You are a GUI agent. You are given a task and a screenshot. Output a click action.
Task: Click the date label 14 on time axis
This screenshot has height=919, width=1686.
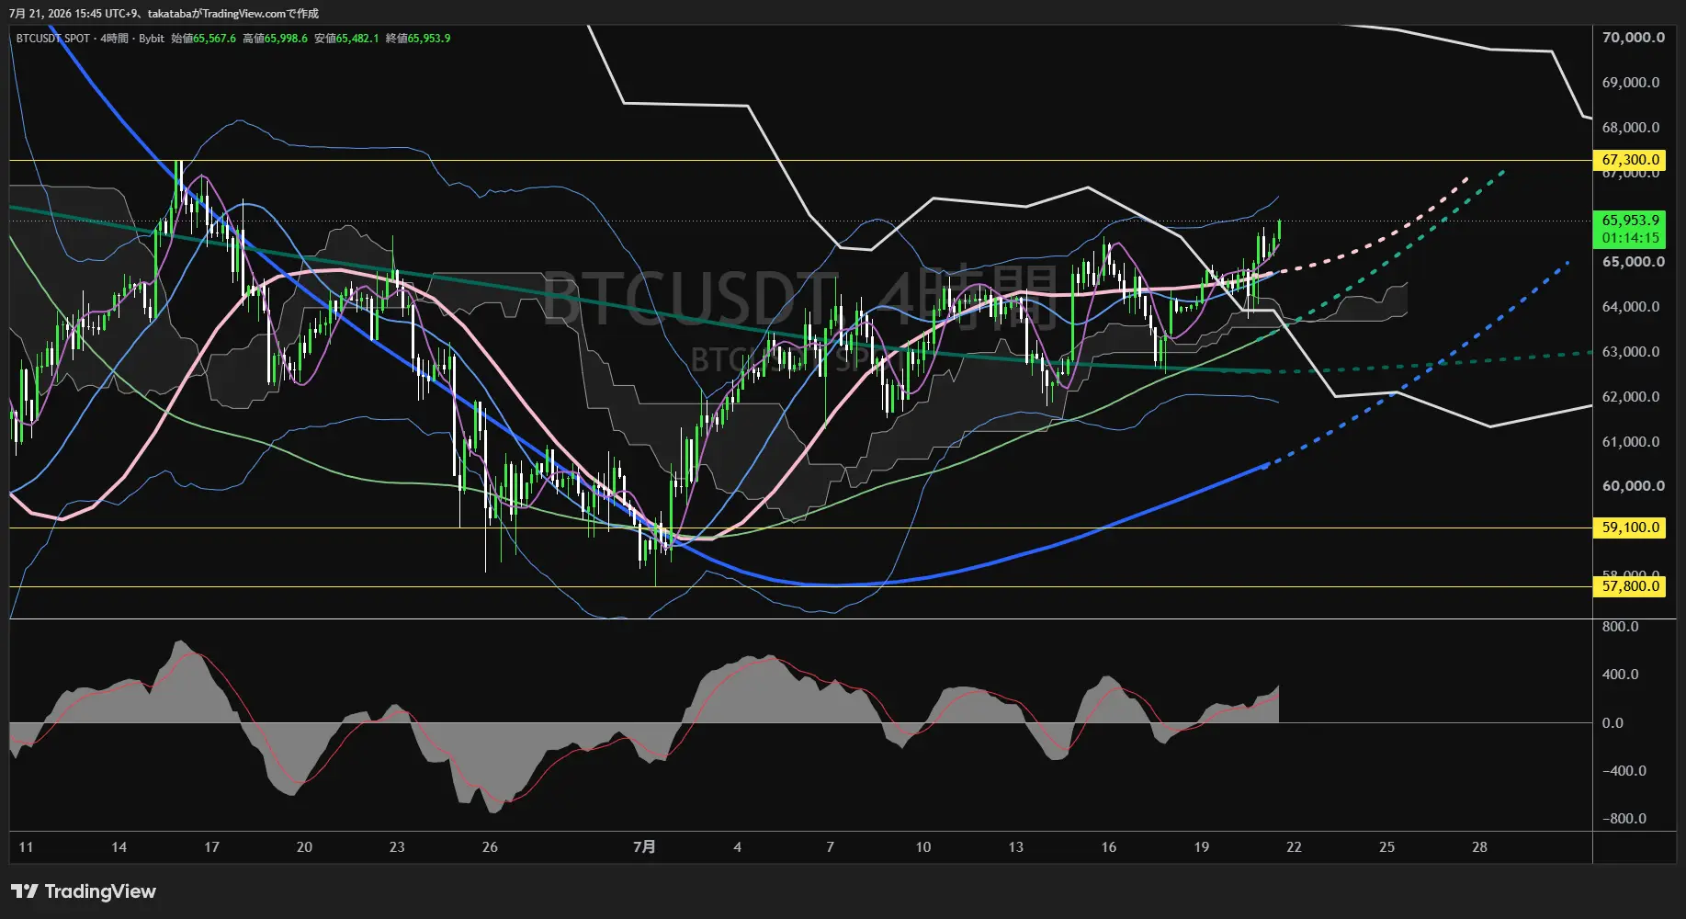[x=119, y=847]
